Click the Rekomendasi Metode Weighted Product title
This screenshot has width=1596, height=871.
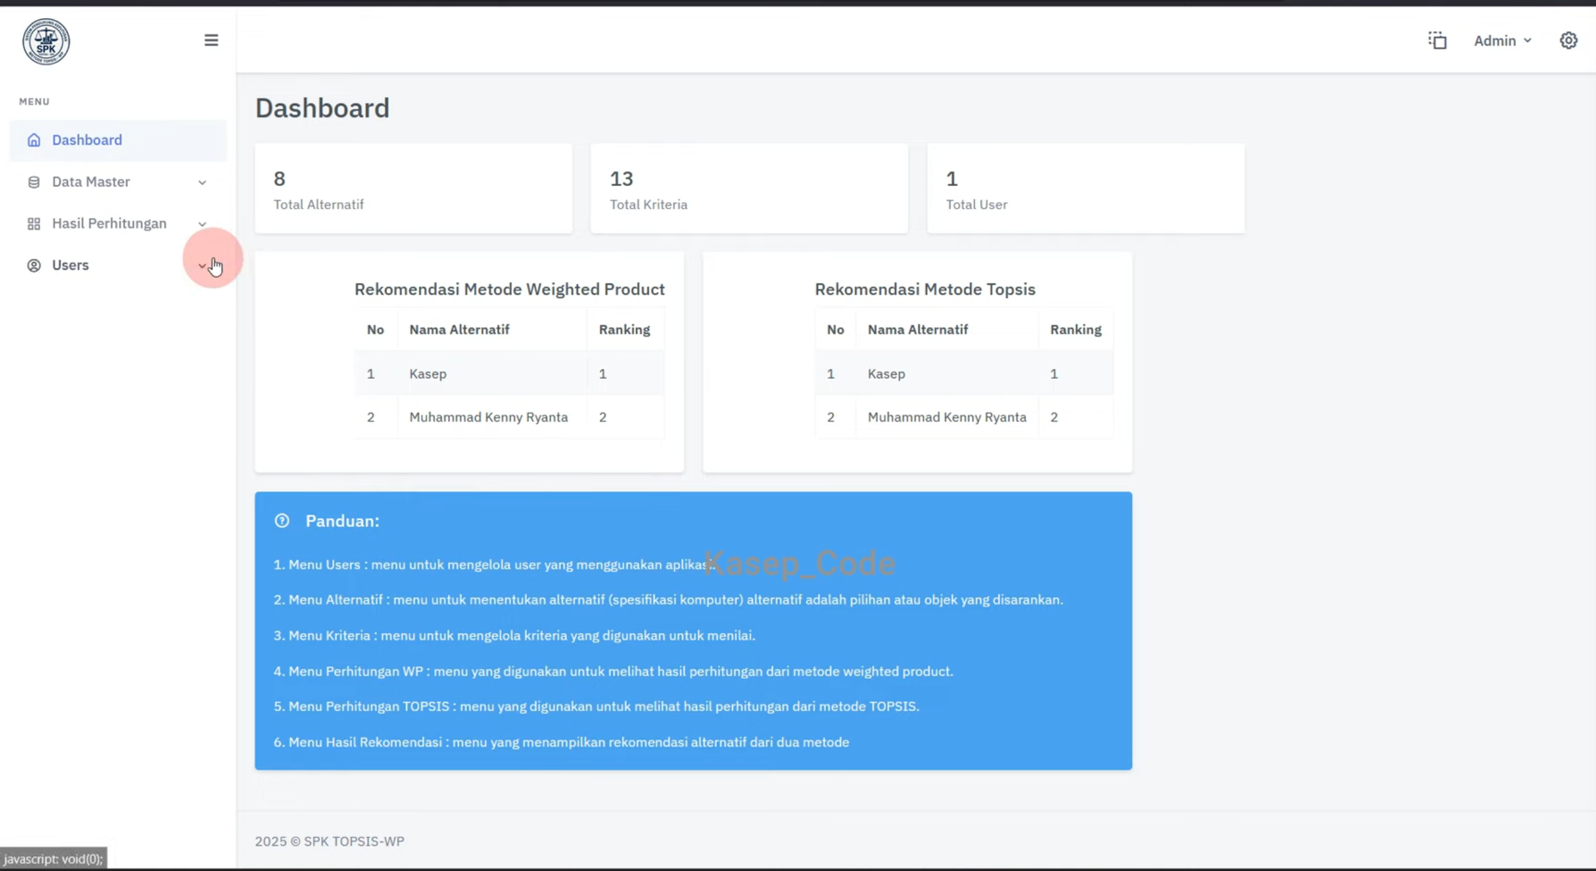(510, 289)
